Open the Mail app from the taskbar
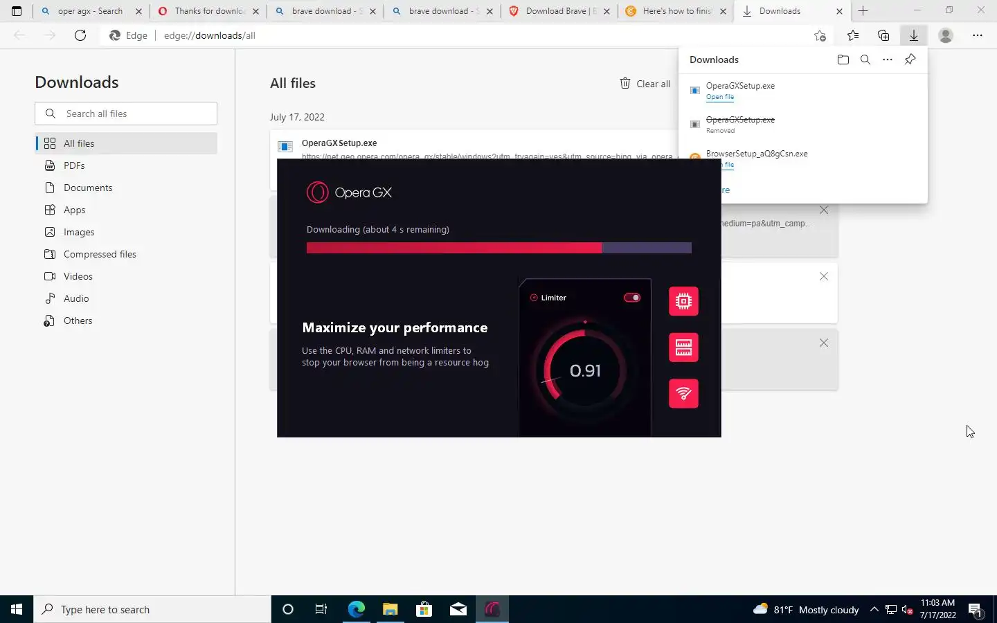Image resolution: width=997 pixels, height=623 pixels. pyautogui.click(x=458, y=609)
